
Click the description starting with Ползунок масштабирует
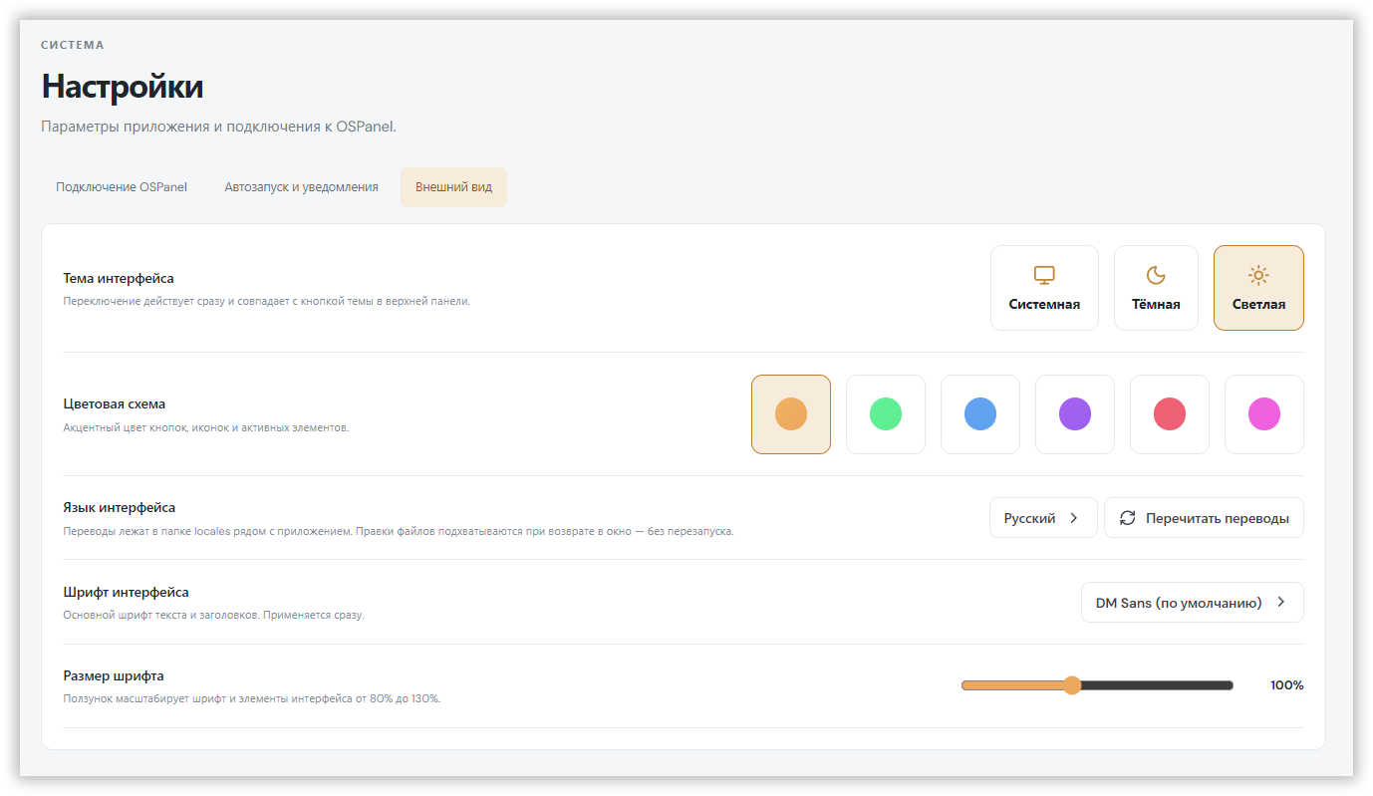click(x=252, y=699)
